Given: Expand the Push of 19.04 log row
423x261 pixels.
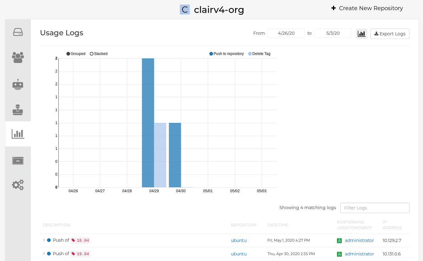Looking at the screenshot, I should click(x=44, y=254).
